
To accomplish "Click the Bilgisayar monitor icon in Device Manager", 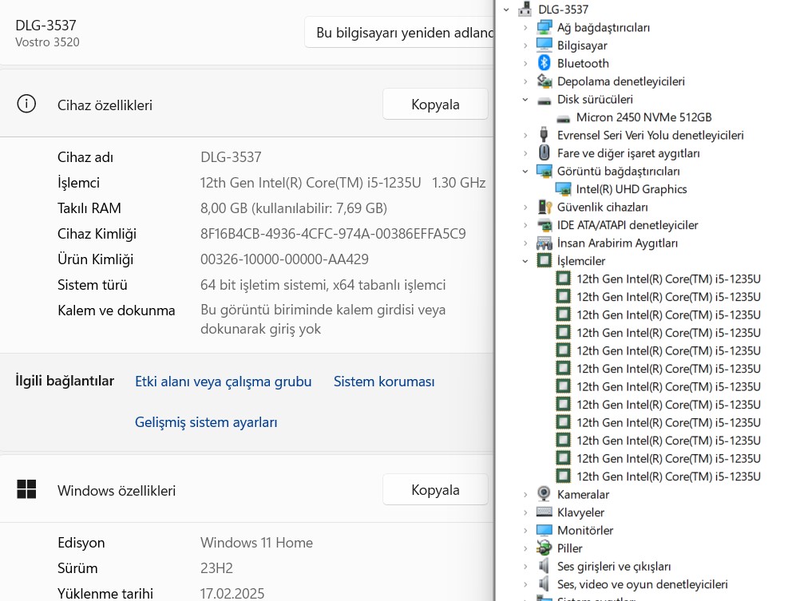I will click(545, 45).
